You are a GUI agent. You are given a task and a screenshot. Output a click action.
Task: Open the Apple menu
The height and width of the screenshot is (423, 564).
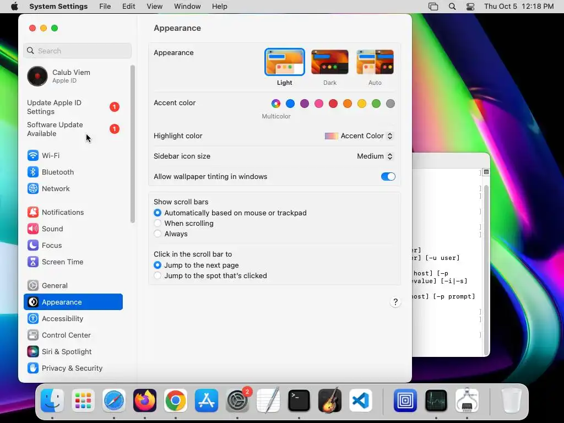click(x=14, y=7)
